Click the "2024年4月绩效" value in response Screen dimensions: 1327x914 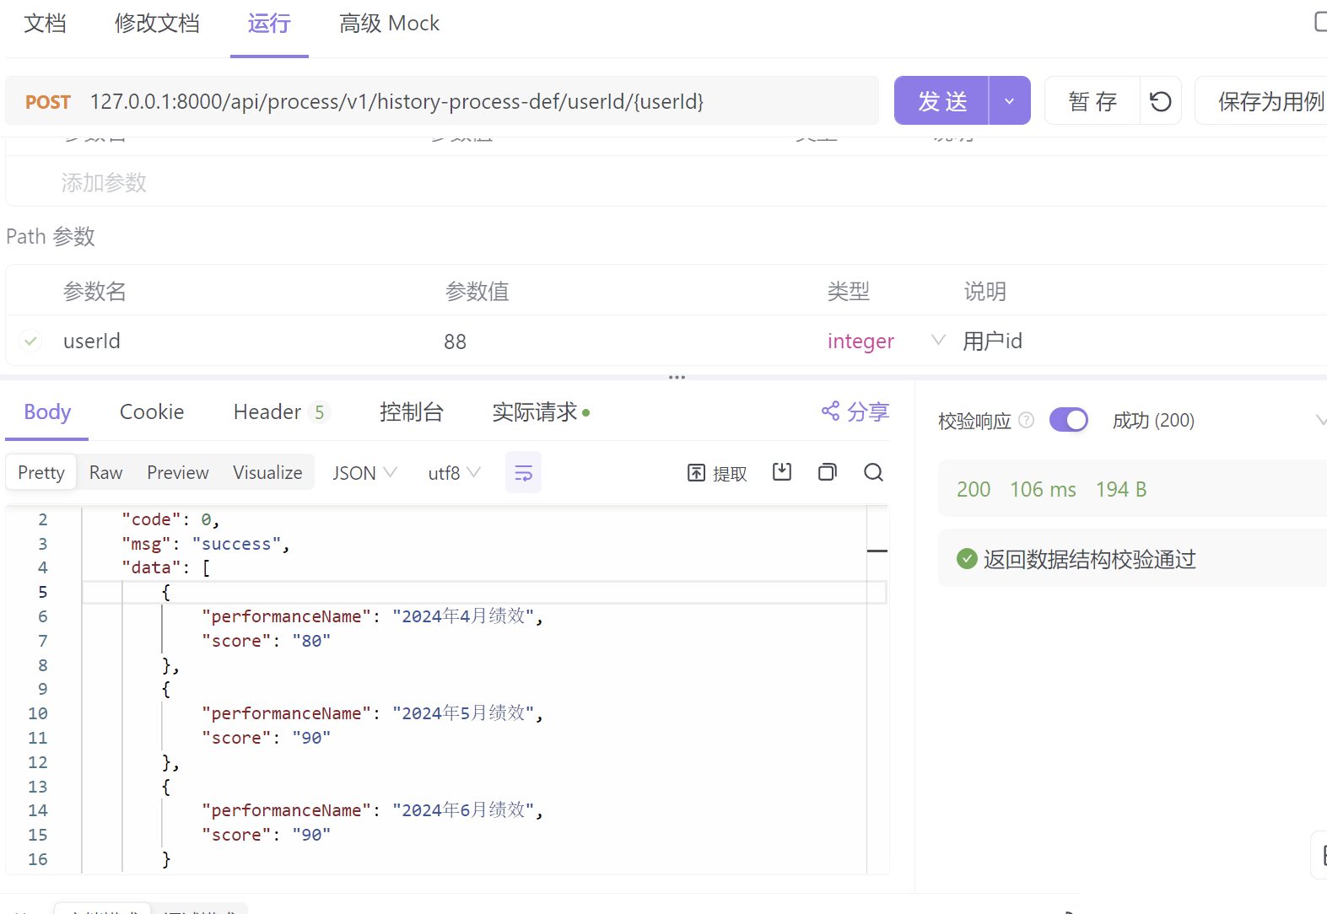click(x=462, y=616)
